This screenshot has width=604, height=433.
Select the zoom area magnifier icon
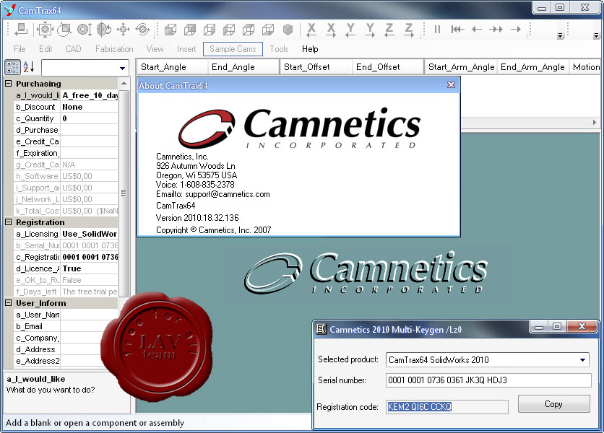(64, 30)
